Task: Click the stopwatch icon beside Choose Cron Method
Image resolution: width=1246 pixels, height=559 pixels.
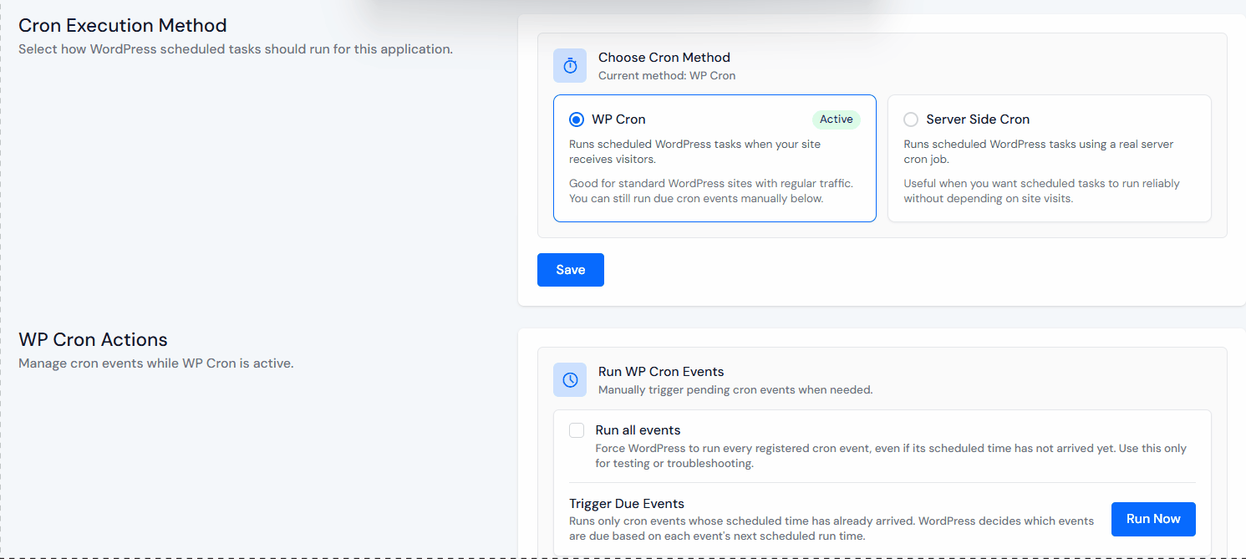Action: [x=570, y=65]
